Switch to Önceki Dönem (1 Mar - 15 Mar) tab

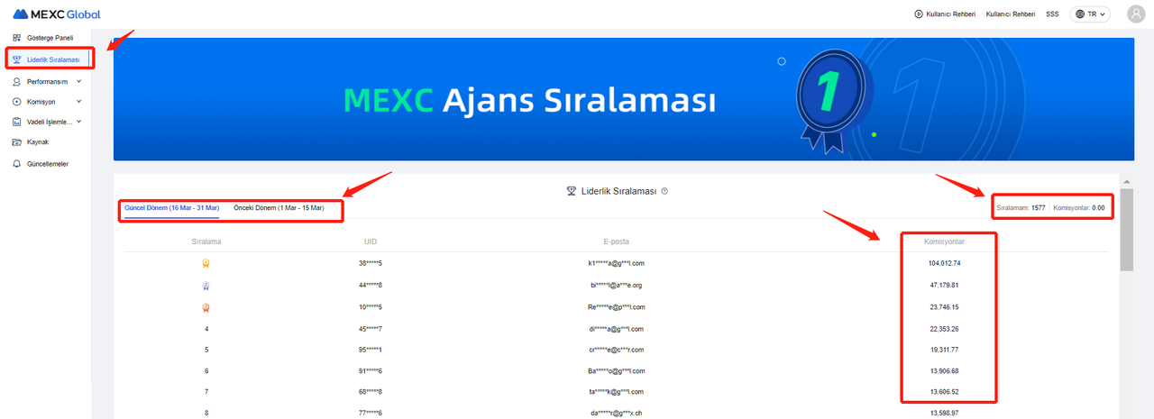pos(279,208)
